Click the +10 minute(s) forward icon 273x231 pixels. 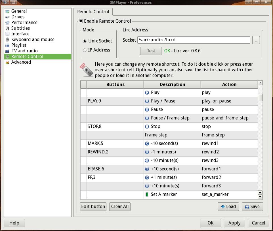tap(147, 186)
